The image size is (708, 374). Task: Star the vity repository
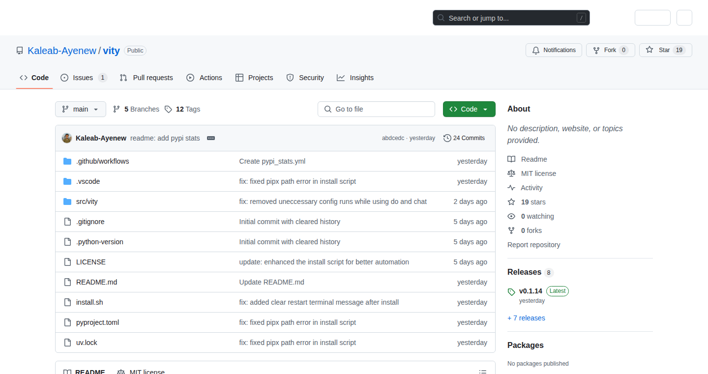coord(666,50)
